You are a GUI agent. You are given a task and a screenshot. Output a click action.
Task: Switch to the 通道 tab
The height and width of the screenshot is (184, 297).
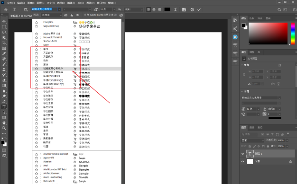[x=252, y=128]
